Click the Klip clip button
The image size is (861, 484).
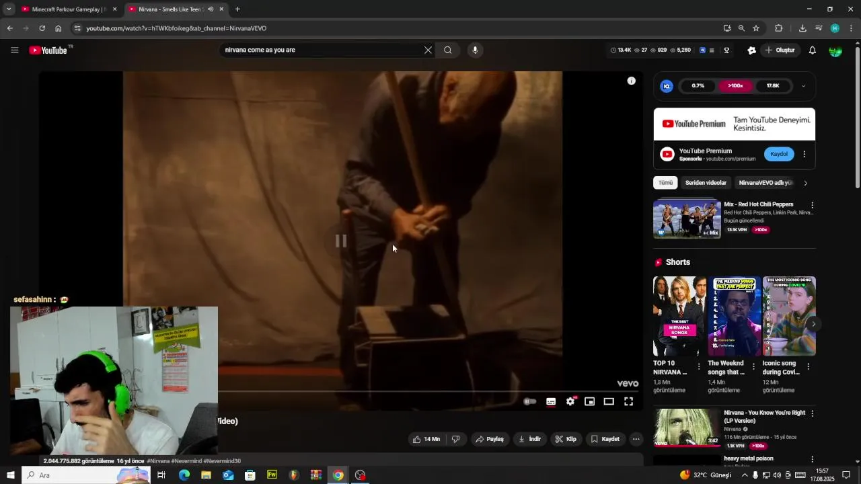(565, 439)
